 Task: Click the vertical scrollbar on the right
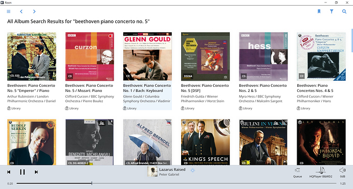click(352, 40)
